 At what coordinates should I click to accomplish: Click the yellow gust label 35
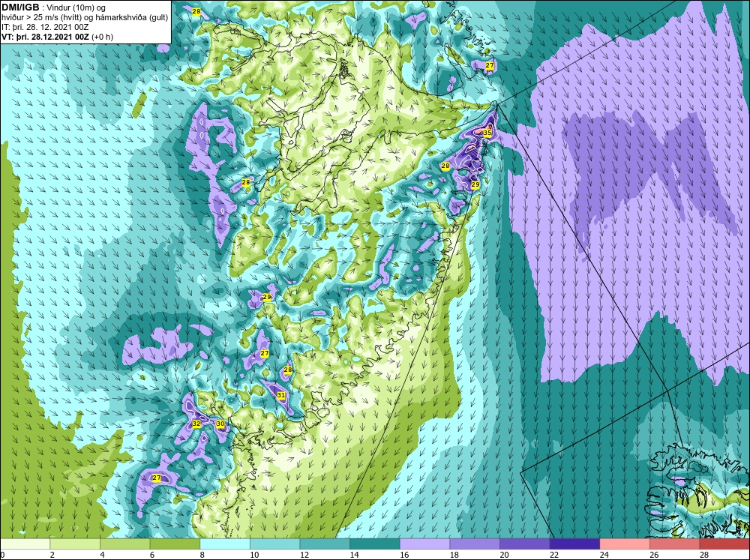pyautogui.click(x=487, y=133)
